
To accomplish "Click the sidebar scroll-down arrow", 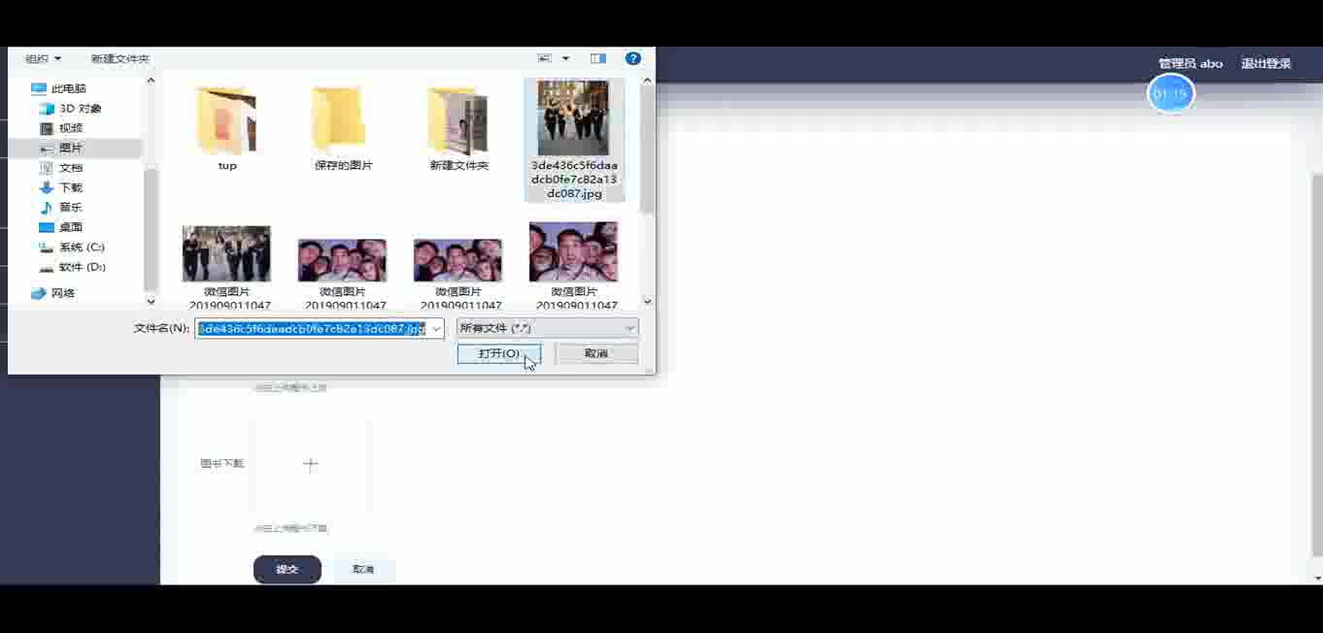I will coord(150,302).
